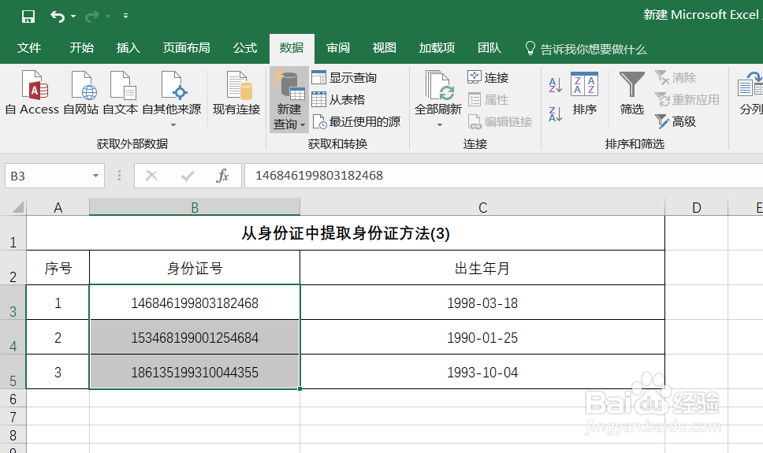This screenshot has width=763, height=453.
Task: Click the 全部刷新 button
Action: tap(438, 92)
